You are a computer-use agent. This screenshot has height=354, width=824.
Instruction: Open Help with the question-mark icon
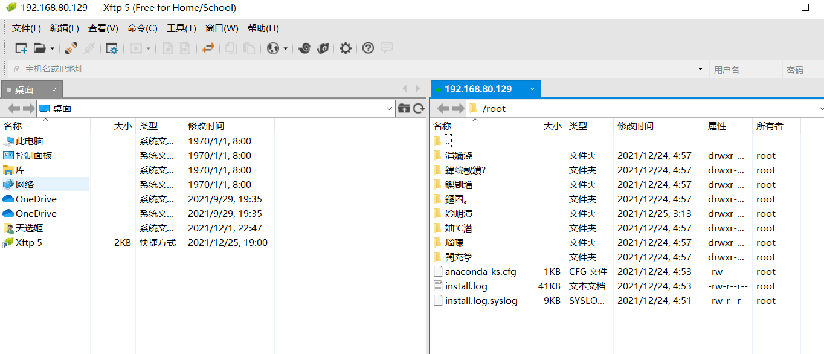tap(368, 48)
